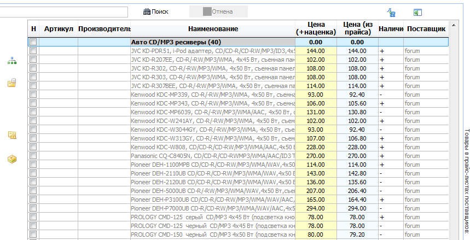Select the Pioneer DEH-2120UB item name

[213, 182]
